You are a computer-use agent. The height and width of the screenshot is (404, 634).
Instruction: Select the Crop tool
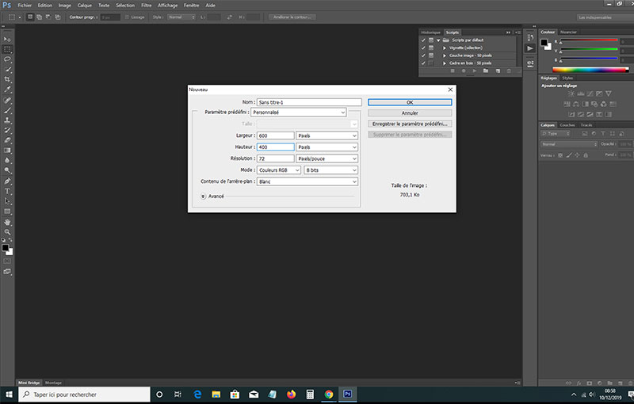click(8, 80)
